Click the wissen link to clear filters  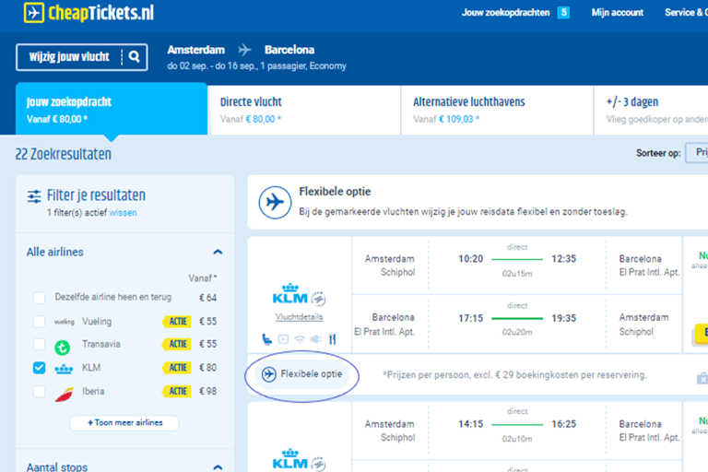(x=123, y=213)
